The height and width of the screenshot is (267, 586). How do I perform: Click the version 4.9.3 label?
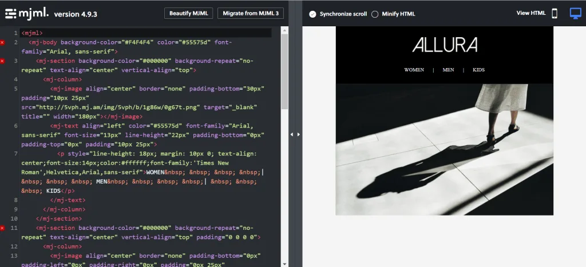(x=76, y=14)
